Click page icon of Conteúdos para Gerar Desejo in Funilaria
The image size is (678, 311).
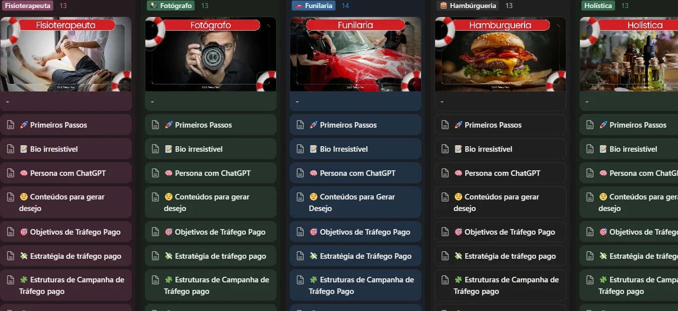point(300,197)
